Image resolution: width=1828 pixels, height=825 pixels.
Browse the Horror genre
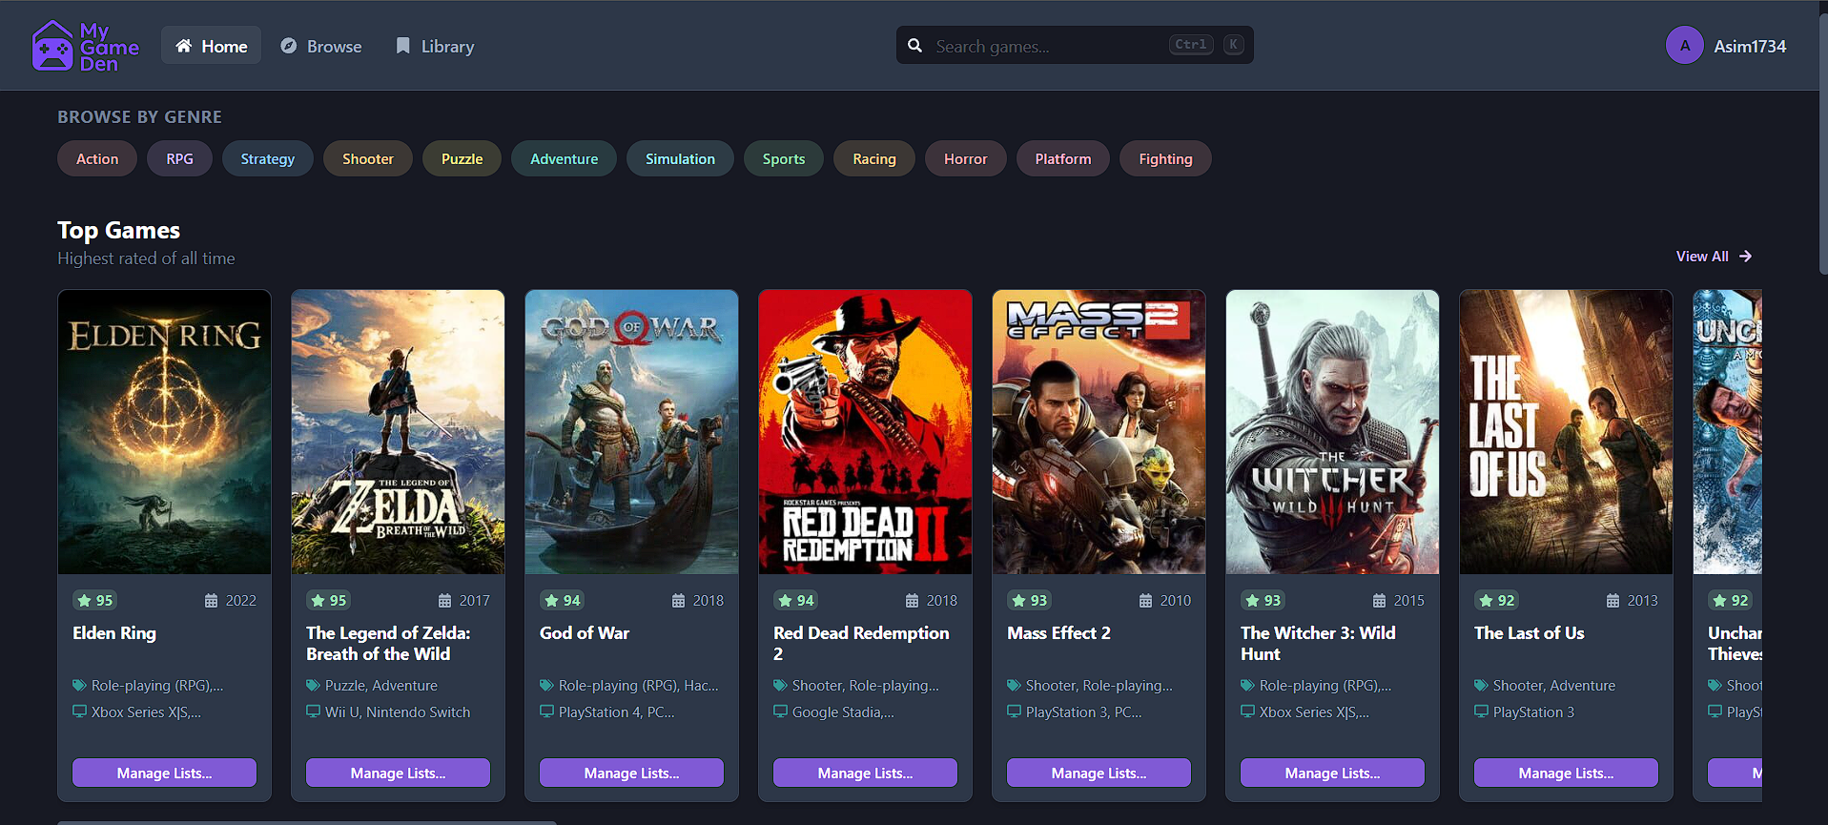(965, 159)
